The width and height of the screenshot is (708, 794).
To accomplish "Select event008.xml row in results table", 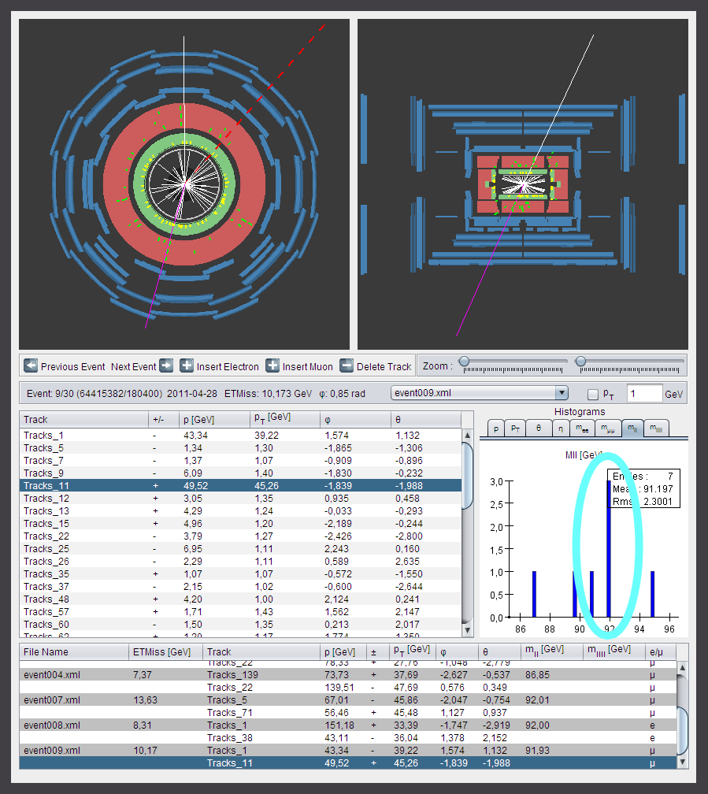I will click(348, 725).
